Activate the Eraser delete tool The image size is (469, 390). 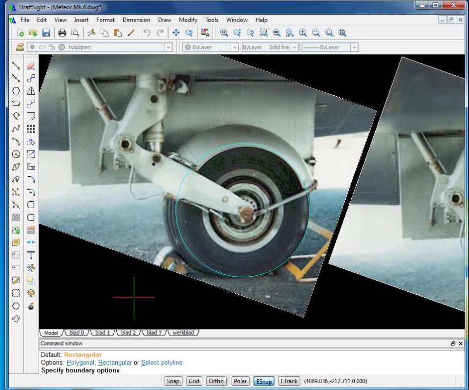click(x=31, y=65)
